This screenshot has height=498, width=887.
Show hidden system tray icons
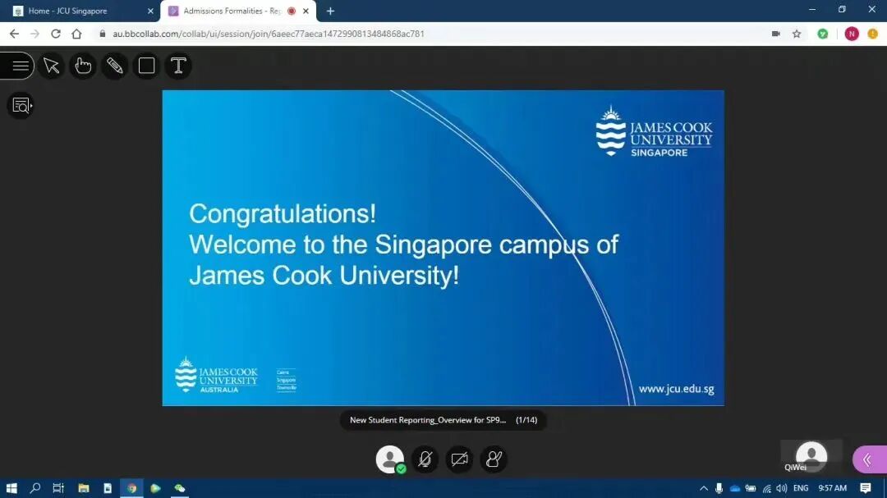[704, 488]
